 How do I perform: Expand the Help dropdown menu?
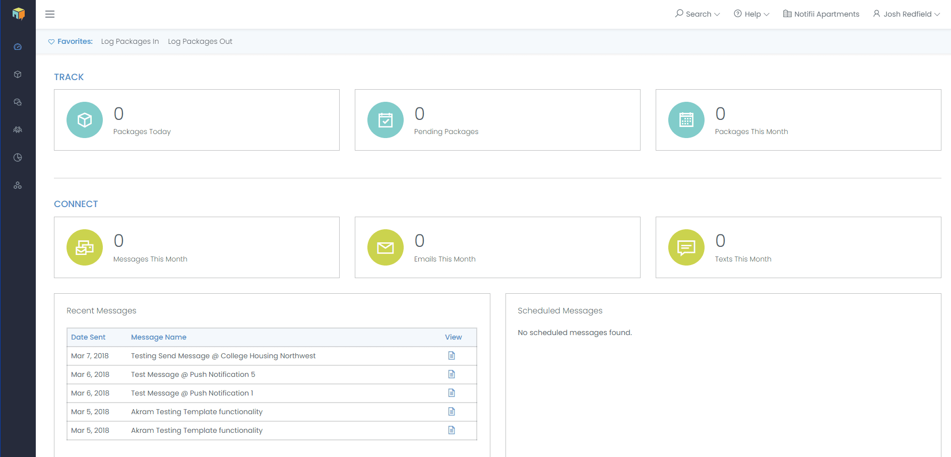pyautogui.click(x=751, y=14)
